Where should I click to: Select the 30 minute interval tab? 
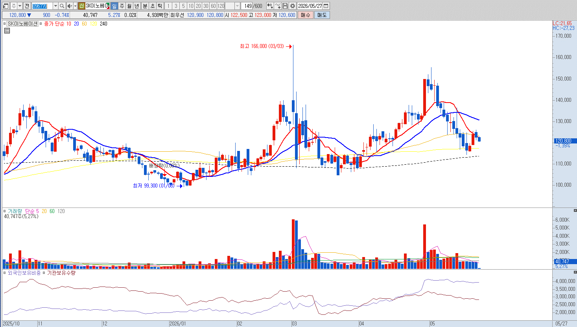206,6
